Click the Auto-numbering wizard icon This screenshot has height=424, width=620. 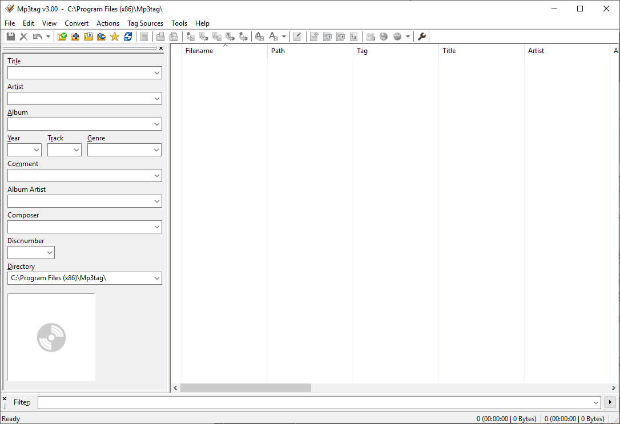tap(353, 37)
